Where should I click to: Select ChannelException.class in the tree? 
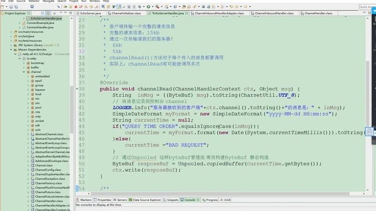pyautogui.click(x=50, y=179)
